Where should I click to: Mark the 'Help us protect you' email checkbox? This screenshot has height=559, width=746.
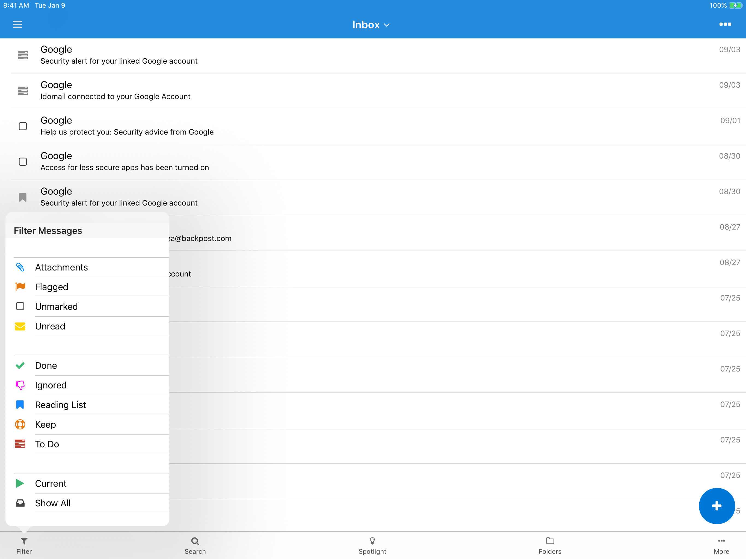[x=23, y=126]
